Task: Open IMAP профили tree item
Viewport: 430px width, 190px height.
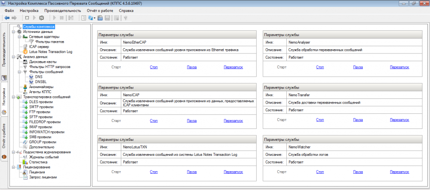Action: [x=40, y=127]
